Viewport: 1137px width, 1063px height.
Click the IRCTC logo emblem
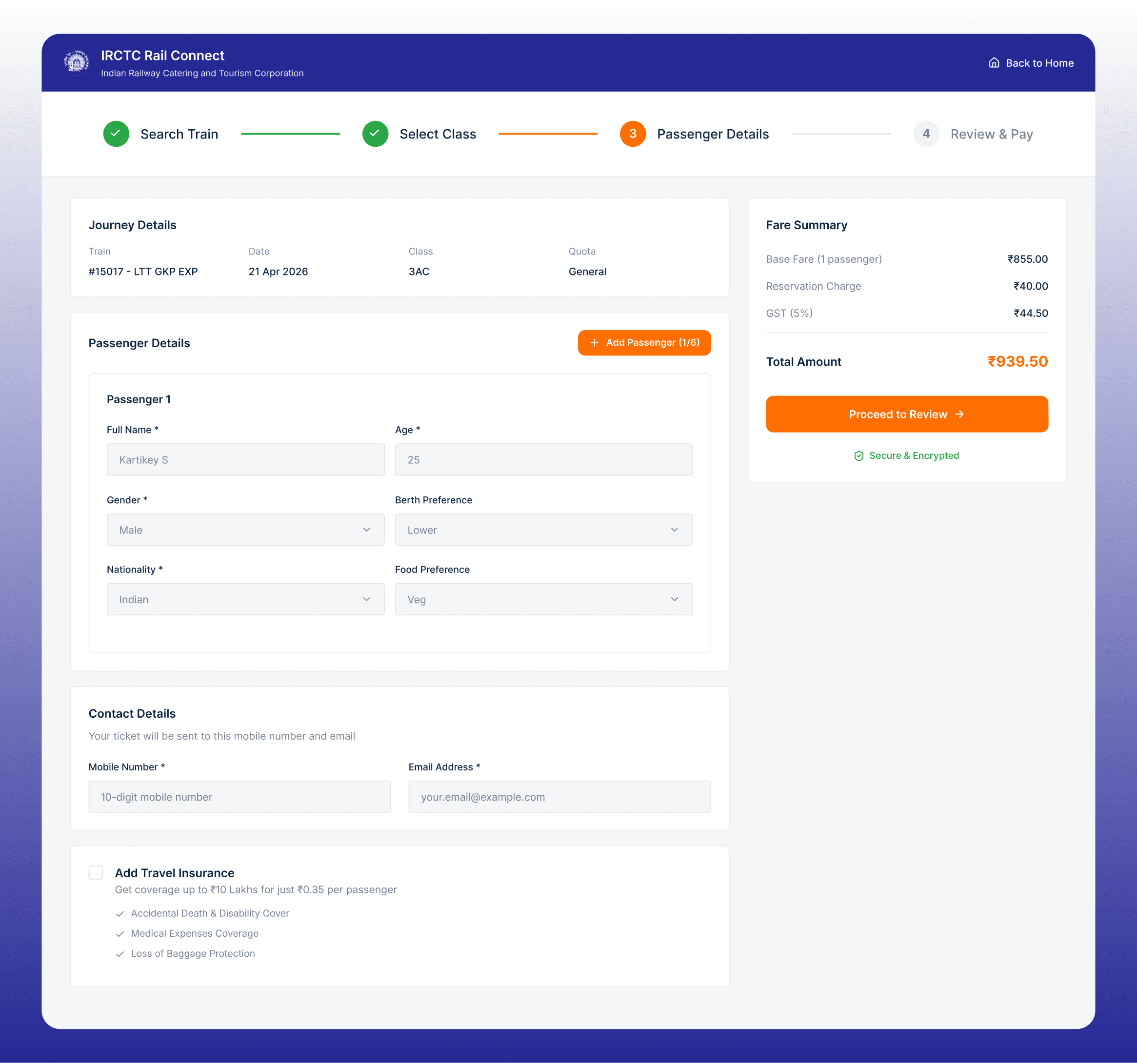click(x=76, y=62)
